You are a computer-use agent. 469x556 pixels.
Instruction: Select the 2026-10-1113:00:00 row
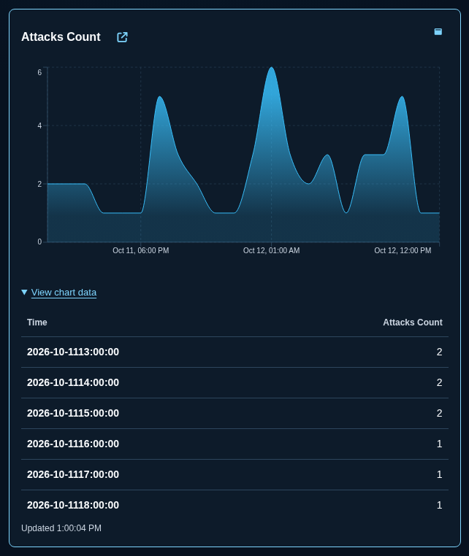click(234, 352)
